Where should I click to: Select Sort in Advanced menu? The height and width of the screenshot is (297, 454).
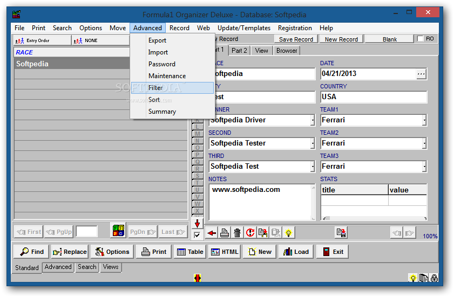pos(172,100)
